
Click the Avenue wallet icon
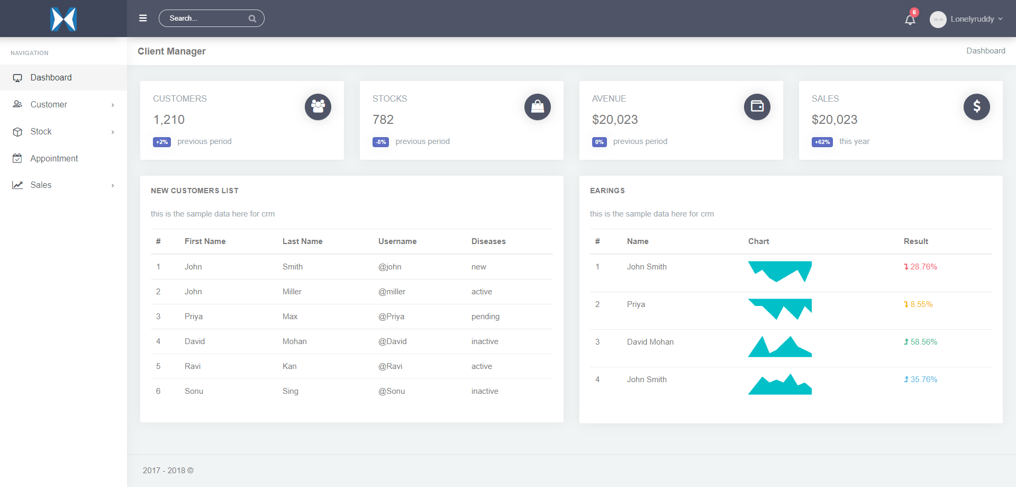point(757,107)
